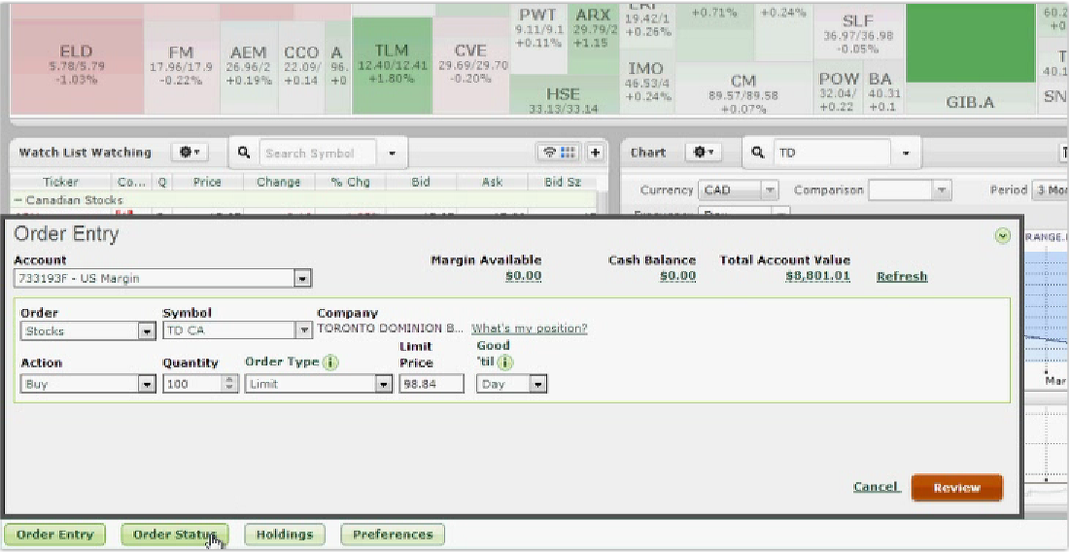This screenshot has width=1069, height=553.
Task: Select the AEM heatmap tile
Action: [250, 65]
